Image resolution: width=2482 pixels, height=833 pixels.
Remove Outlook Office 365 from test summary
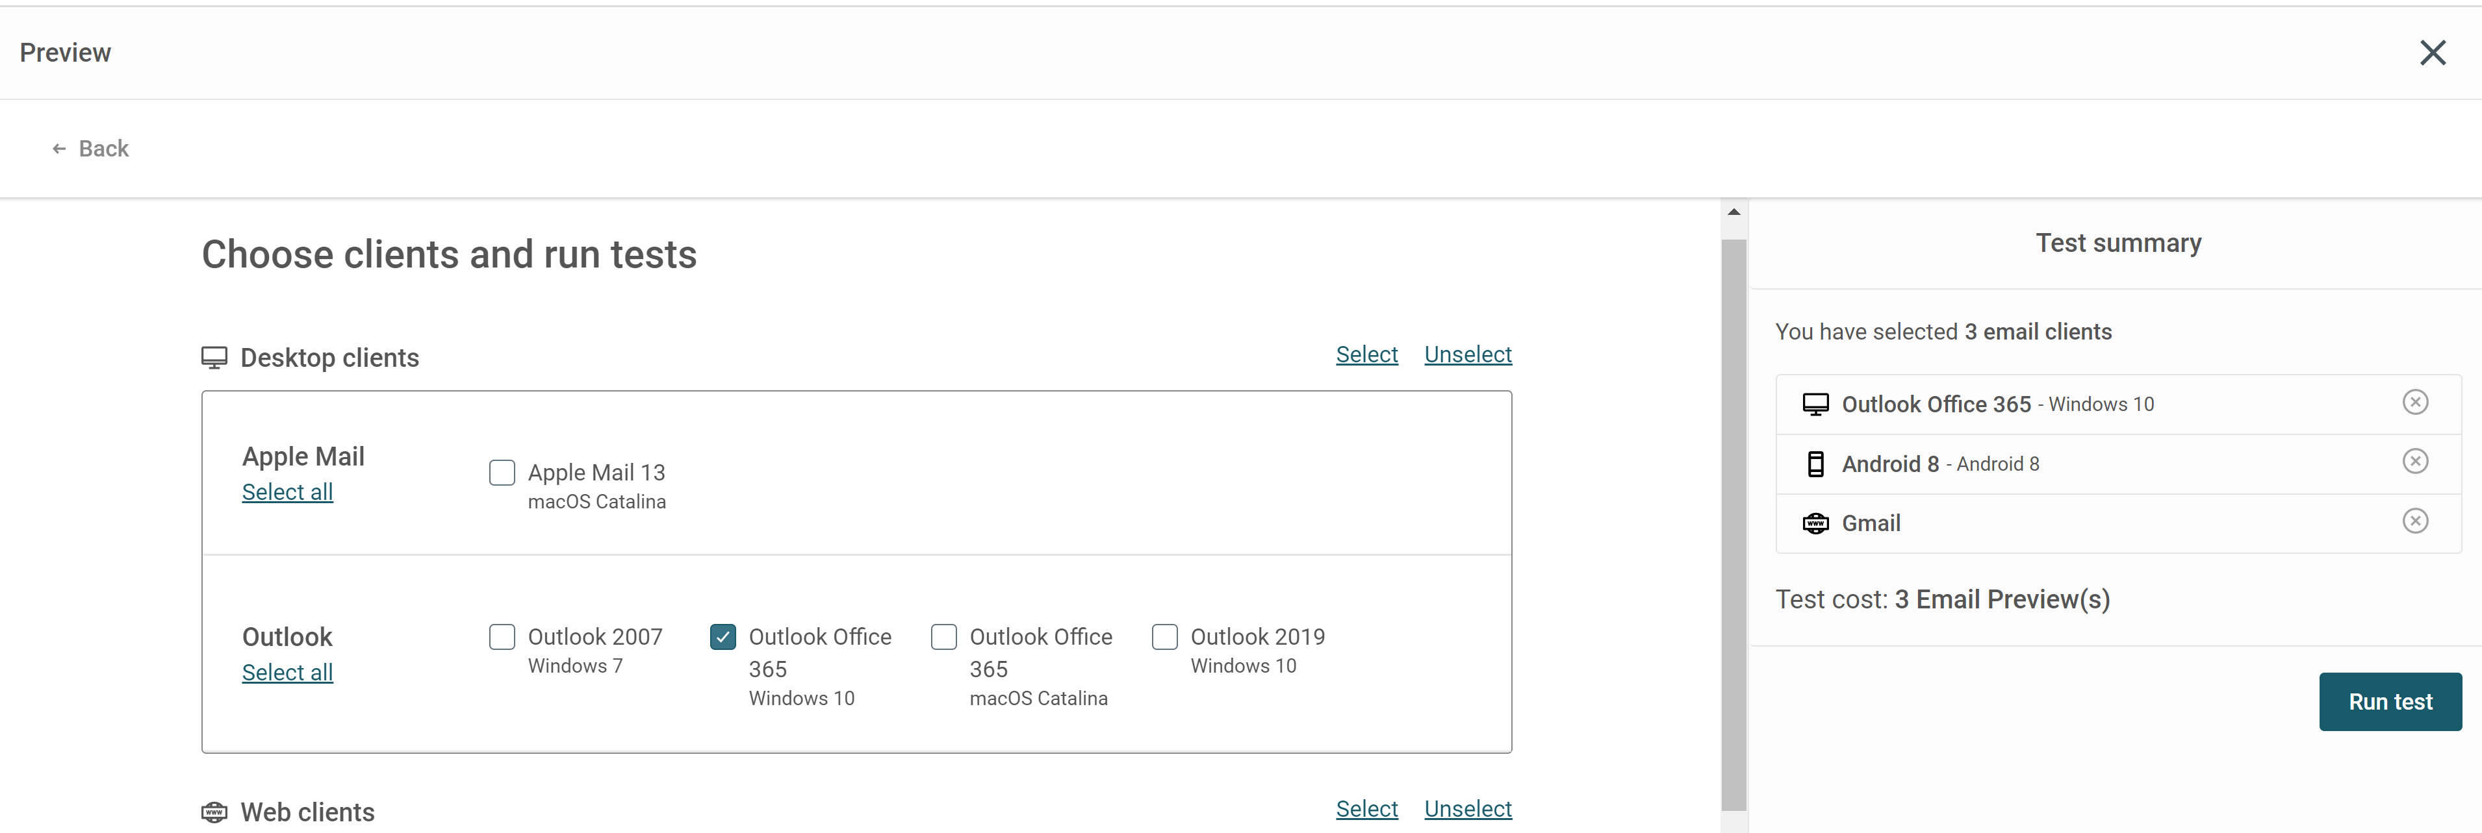(x=2414, y=402)
